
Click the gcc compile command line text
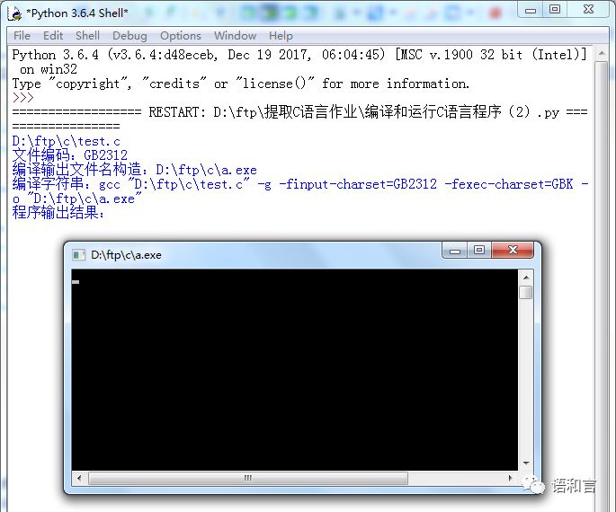pyautogui.click(x=300, y=191)
